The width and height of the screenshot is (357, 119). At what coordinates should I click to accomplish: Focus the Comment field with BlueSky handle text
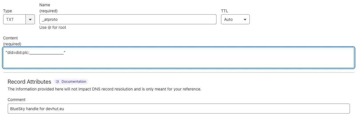pos(179,109)
